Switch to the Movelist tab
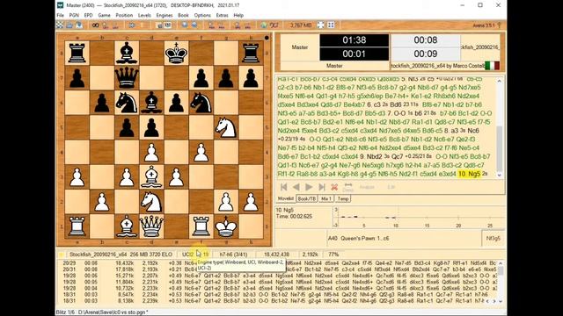Screen dimensions: 563x316 [x=286, y=198]
